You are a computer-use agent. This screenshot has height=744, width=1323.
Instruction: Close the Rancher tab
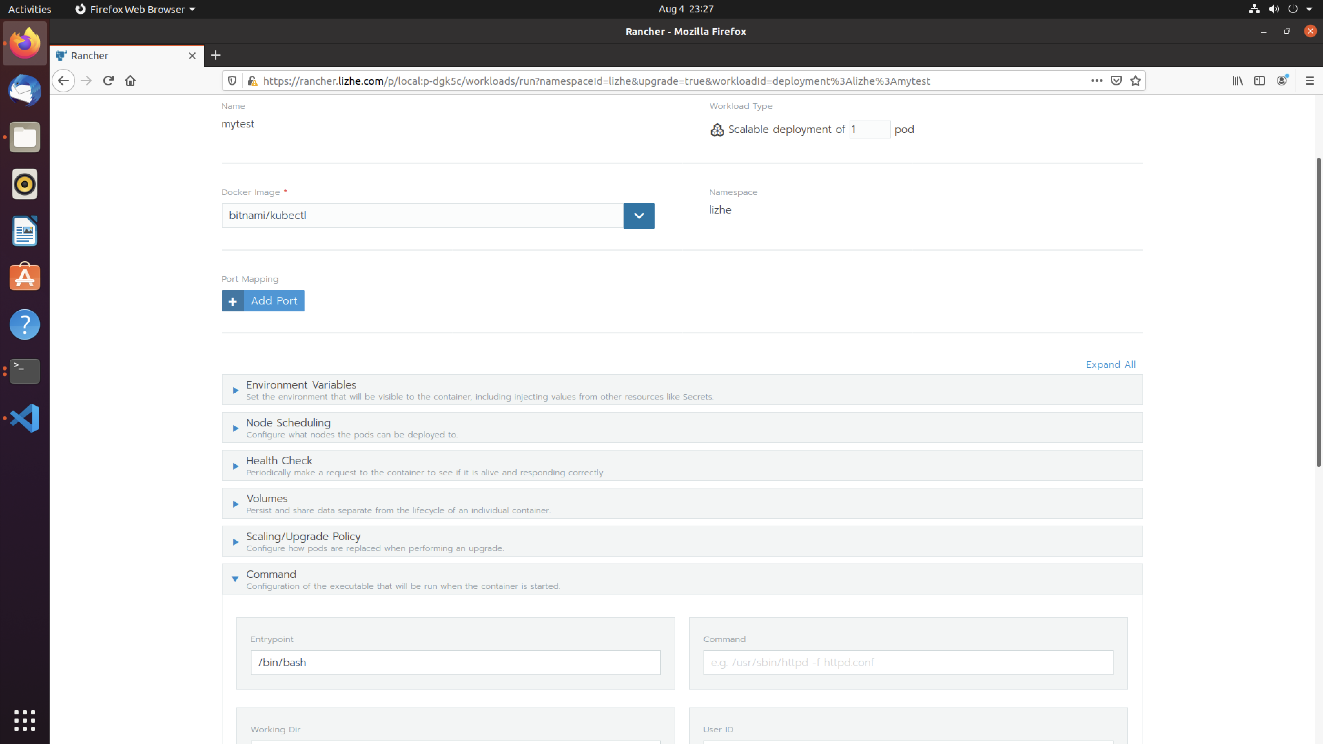192,55
